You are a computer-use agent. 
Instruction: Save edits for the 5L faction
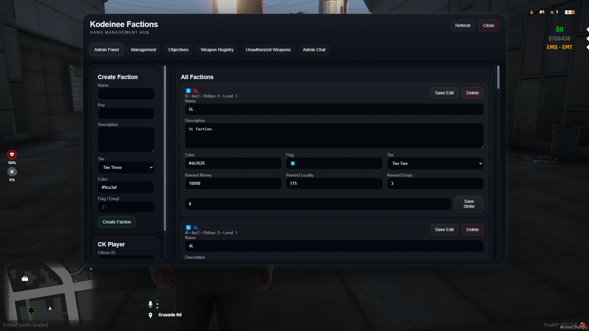444,93
